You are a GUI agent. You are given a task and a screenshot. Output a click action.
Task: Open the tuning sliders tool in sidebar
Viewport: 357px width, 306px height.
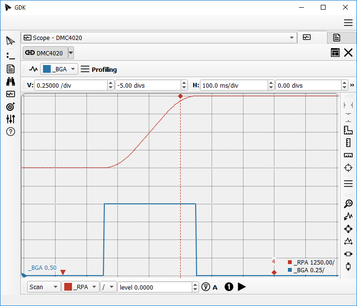point(10,119)
